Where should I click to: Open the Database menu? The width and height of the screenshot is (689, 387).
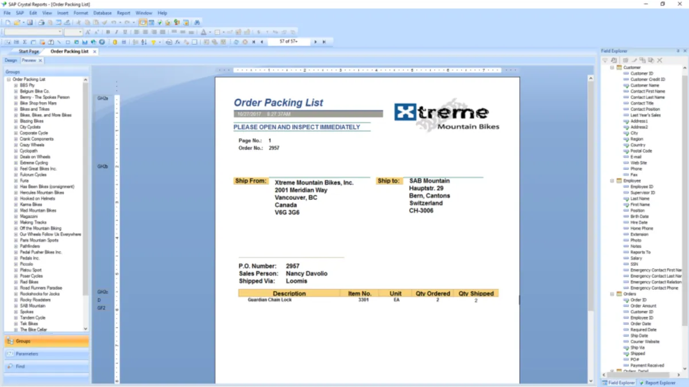[x=102, y=13]
